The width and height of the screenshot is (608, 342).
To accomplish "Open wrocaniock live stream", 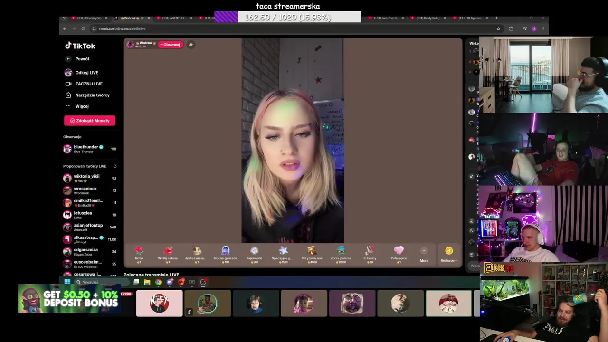I will click(90, 190).
